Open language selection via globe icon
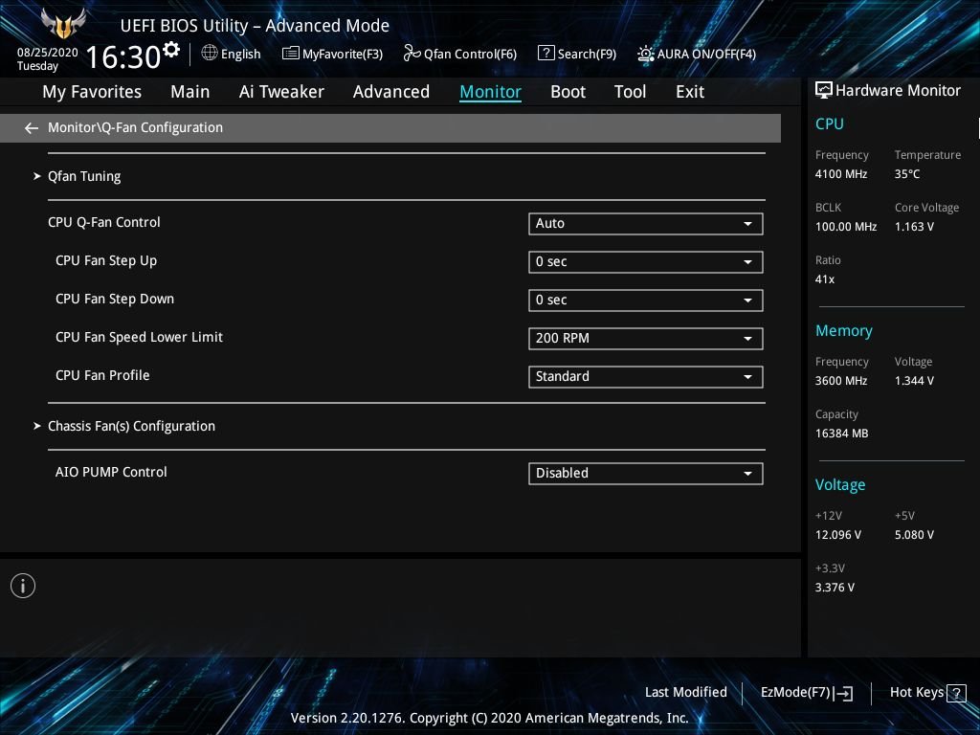 tap(210, 54)
